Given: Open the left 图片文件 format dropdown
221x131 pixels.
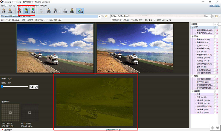Looking at the screenshot, I should click(x=40, y=20).
